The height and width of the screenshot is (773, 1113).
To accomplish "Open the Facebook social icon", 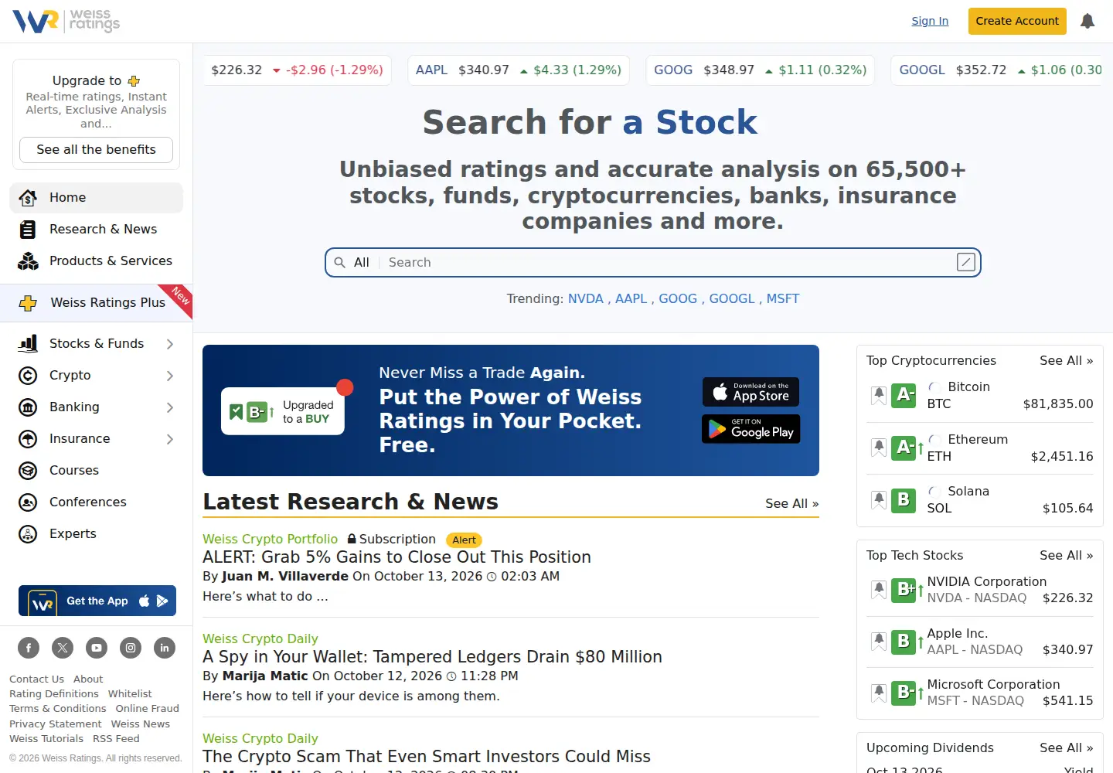I will (29, 648).
